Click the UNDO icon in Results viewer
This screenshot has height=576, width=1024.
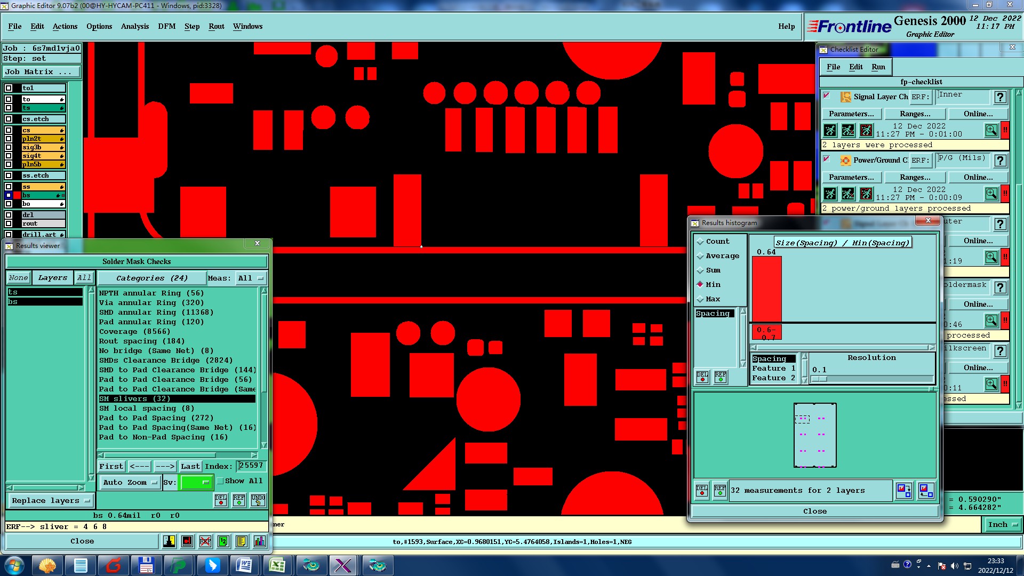[258, 500]
